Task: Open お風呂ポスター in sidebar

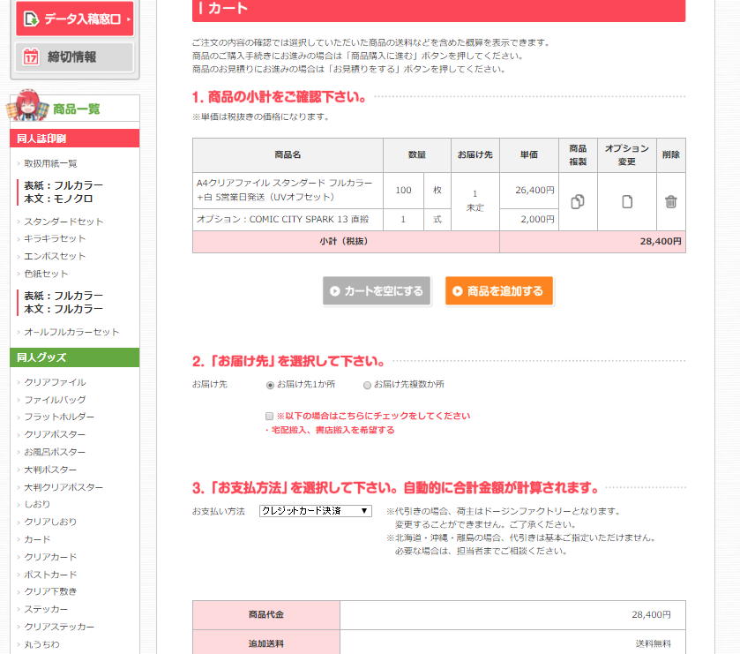Action: (x=55, y=452)
